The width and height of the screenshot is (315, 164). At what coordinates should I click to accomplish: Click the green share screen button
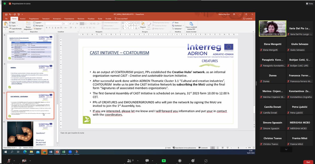point(164,161)
